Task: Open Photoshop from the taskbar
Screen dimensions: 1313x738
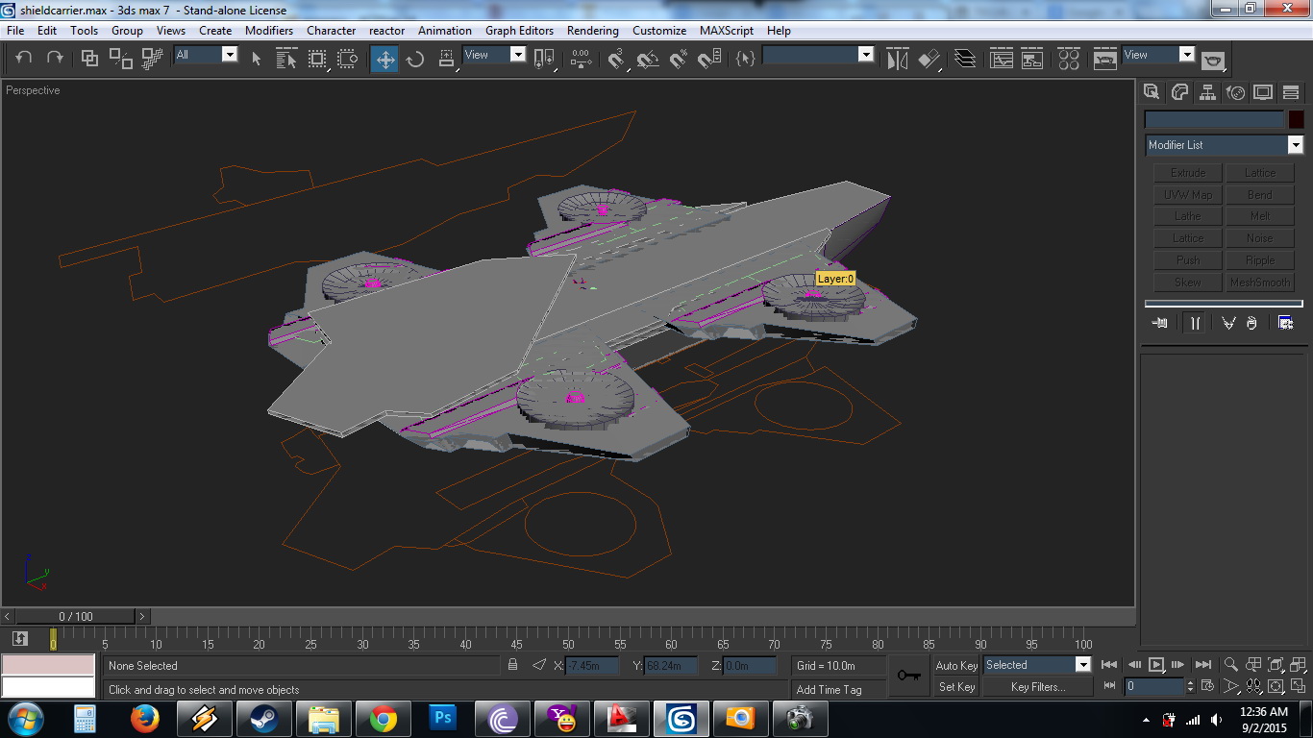Action: (443, 718)
